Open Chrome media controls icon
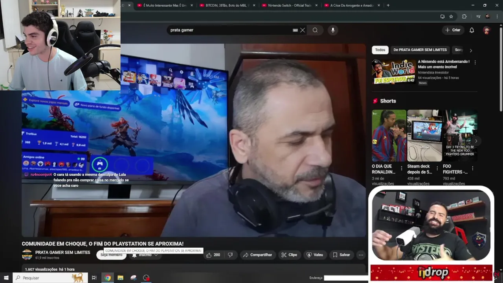 (x=478, y=17)
